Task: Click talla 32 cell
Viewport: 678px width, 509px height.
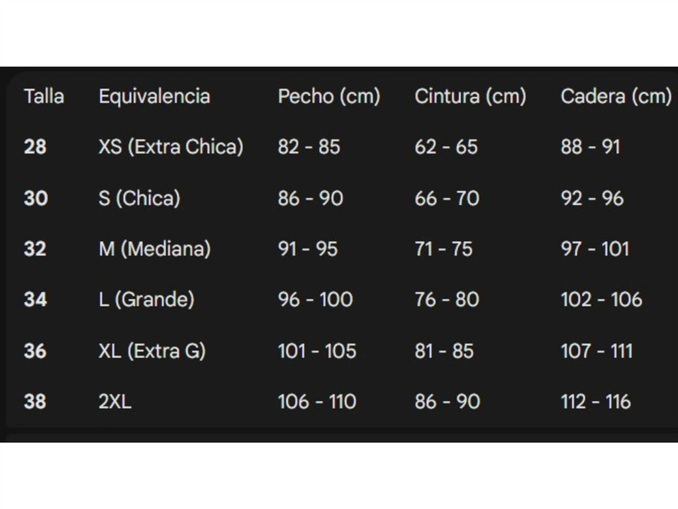Action: (x=35, y=249)
